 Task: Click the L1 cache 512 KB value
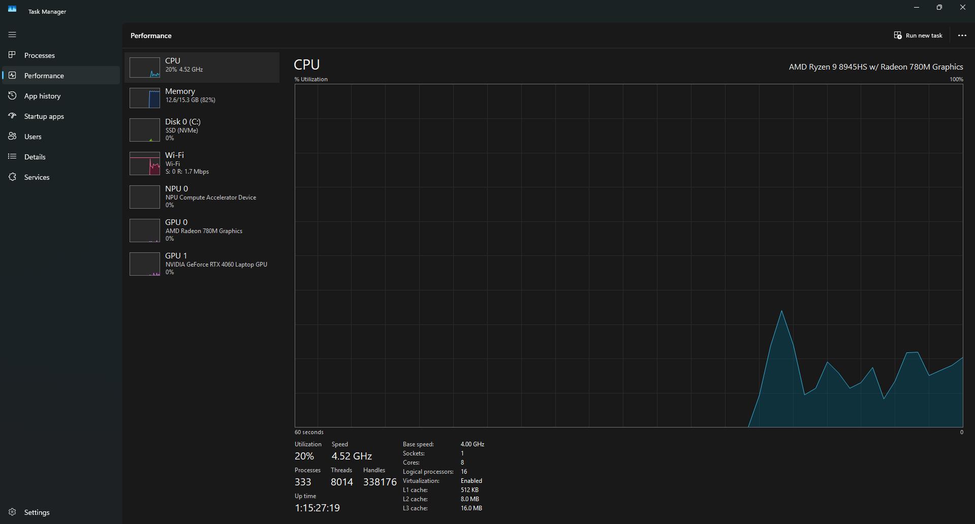469,490
